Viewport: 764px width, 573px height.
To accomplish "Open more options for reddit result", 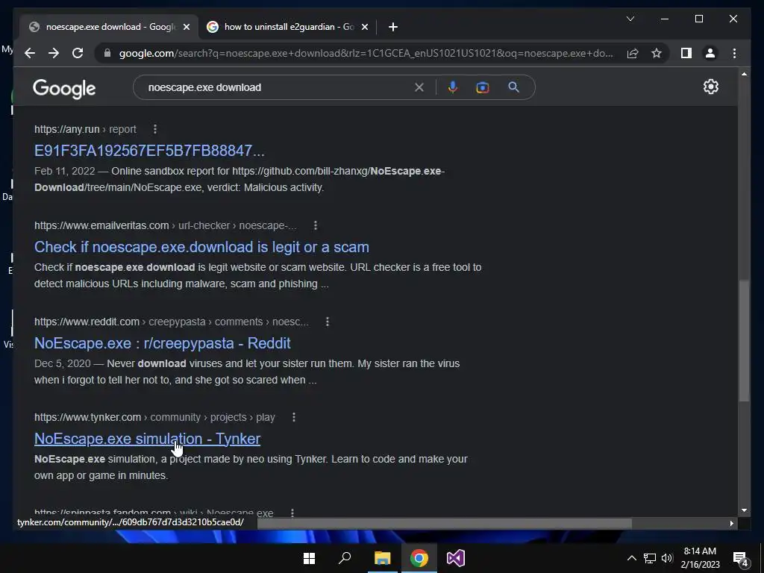I will coord(328,322).
